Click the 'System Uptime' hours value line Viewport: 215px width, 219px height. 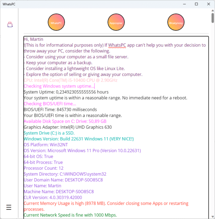coord(66,92)
